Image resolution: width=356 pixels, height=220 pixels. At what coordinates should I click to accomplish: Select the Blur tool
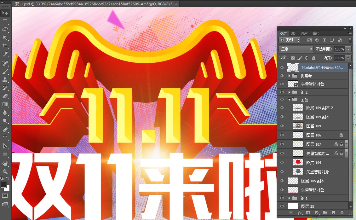[5, 113]
